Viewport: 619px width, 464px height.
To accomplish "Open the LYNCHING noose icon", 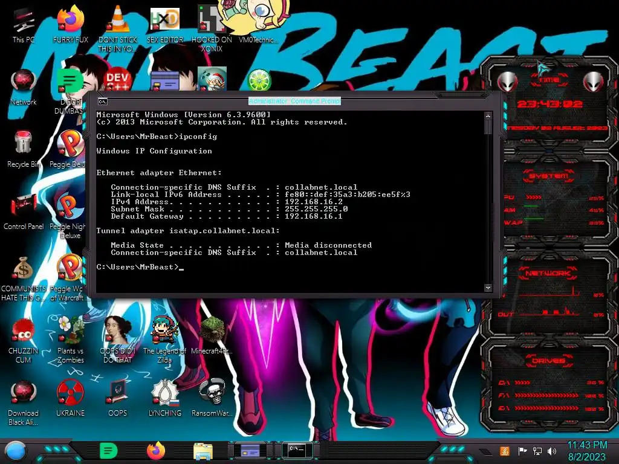I will [164, 398].
